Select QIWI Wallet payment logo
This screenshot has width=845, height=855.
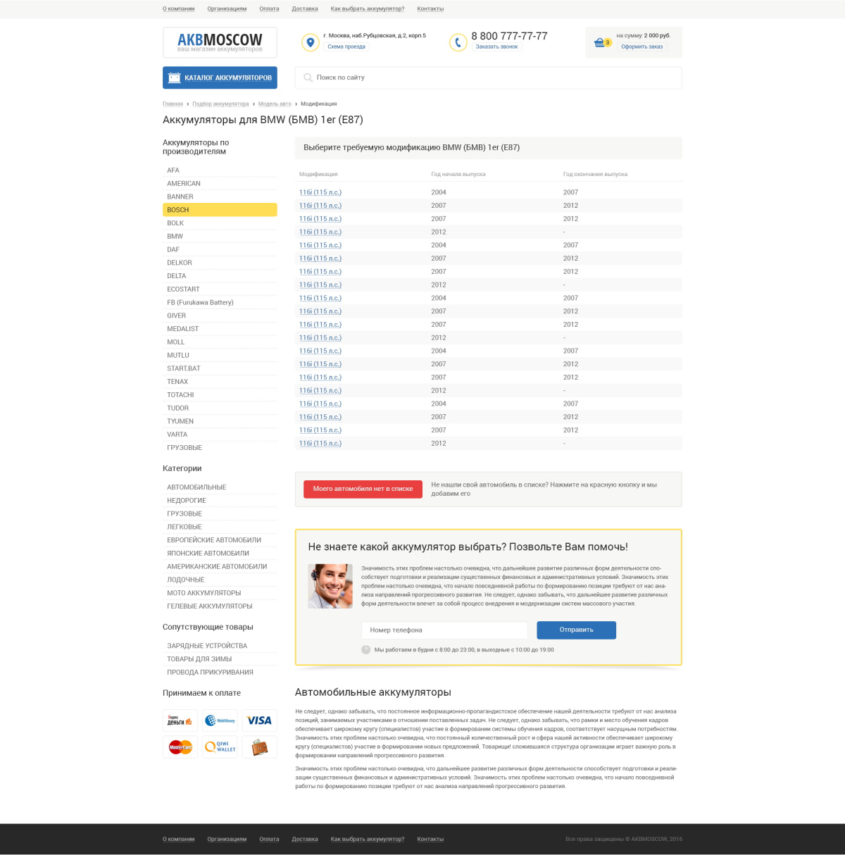point(220,747)
